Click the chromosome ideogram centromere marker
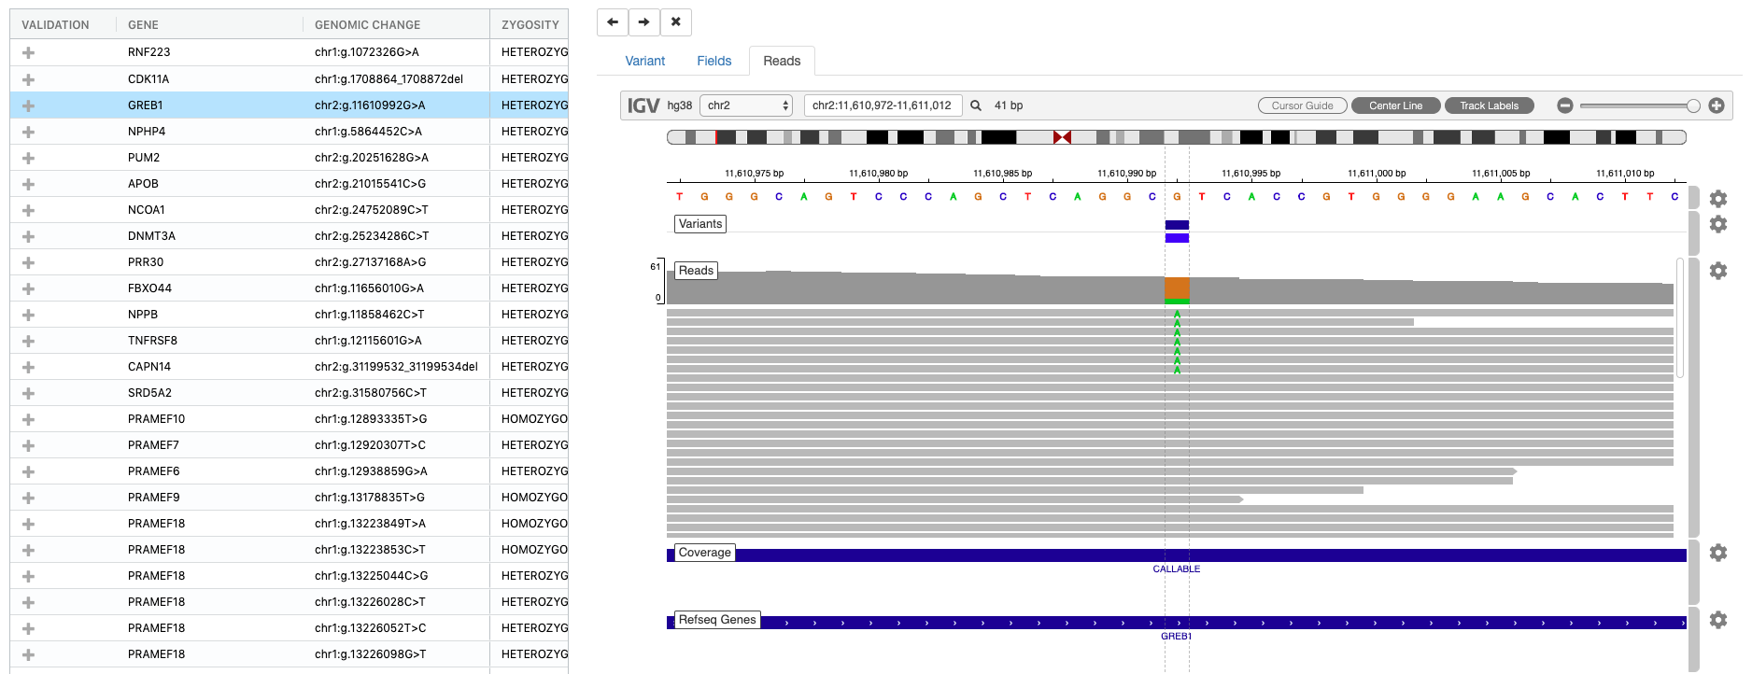This screenshot has height=674, width=1752. [1062, 137]
